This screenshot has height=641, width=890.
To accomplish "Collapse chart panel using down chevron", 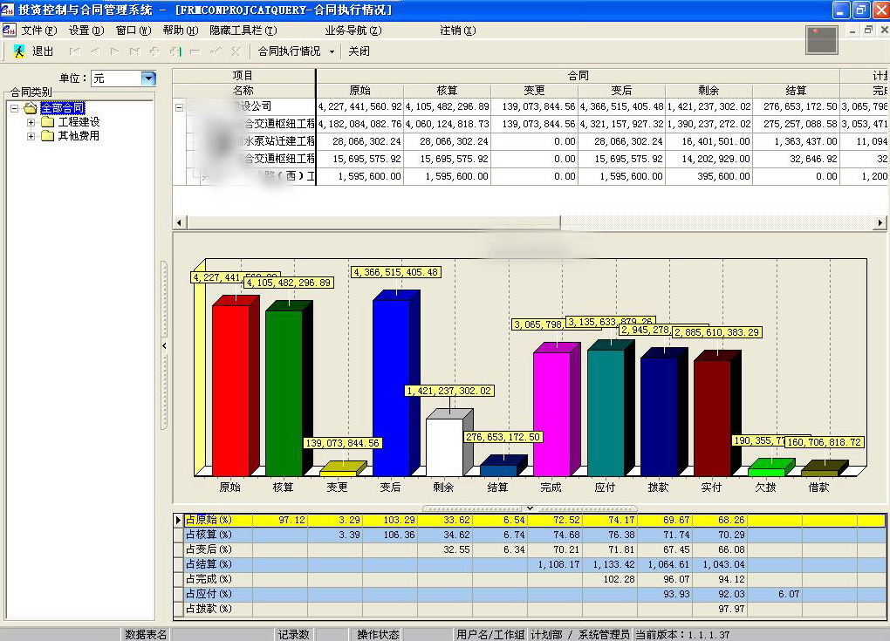I will pyautogui.click(x=530, y=508).
